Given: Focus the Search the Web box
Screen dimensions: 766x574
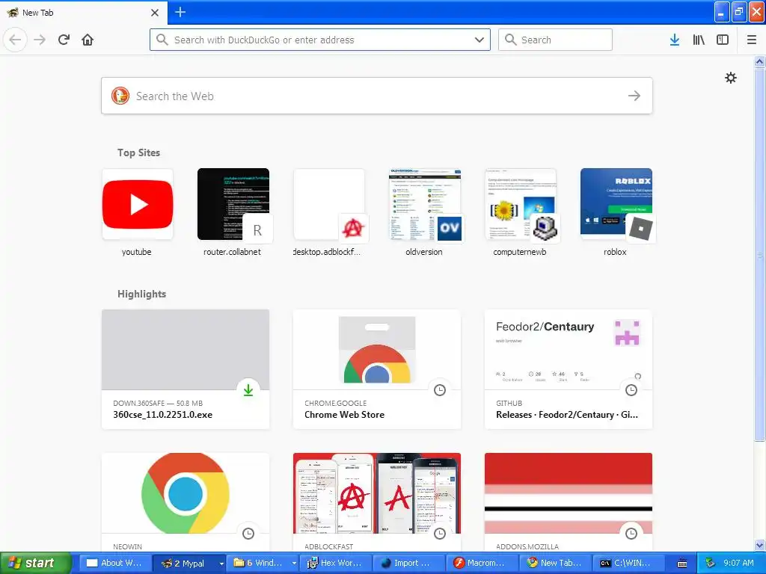Looking at the screenshot, I should pyautogui.click(x=377, y=96).
